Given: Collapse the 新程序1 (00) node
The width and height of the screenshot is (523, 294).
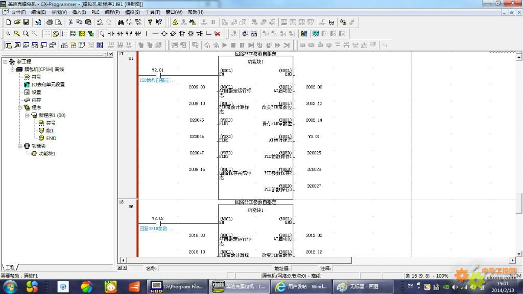Looking at the screenshot, I should point(27,115).
